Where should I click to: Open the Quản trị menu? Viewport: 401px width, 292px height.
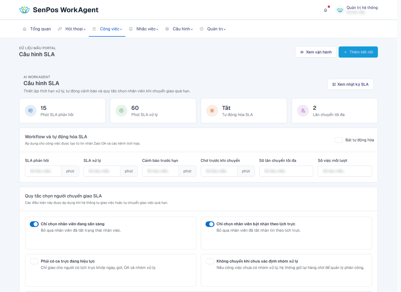(x=213, y=29)
